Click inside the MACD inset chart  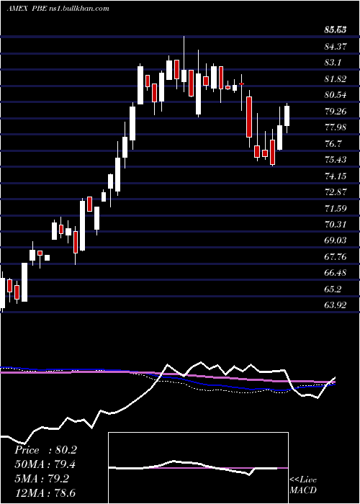click(198, 468)
